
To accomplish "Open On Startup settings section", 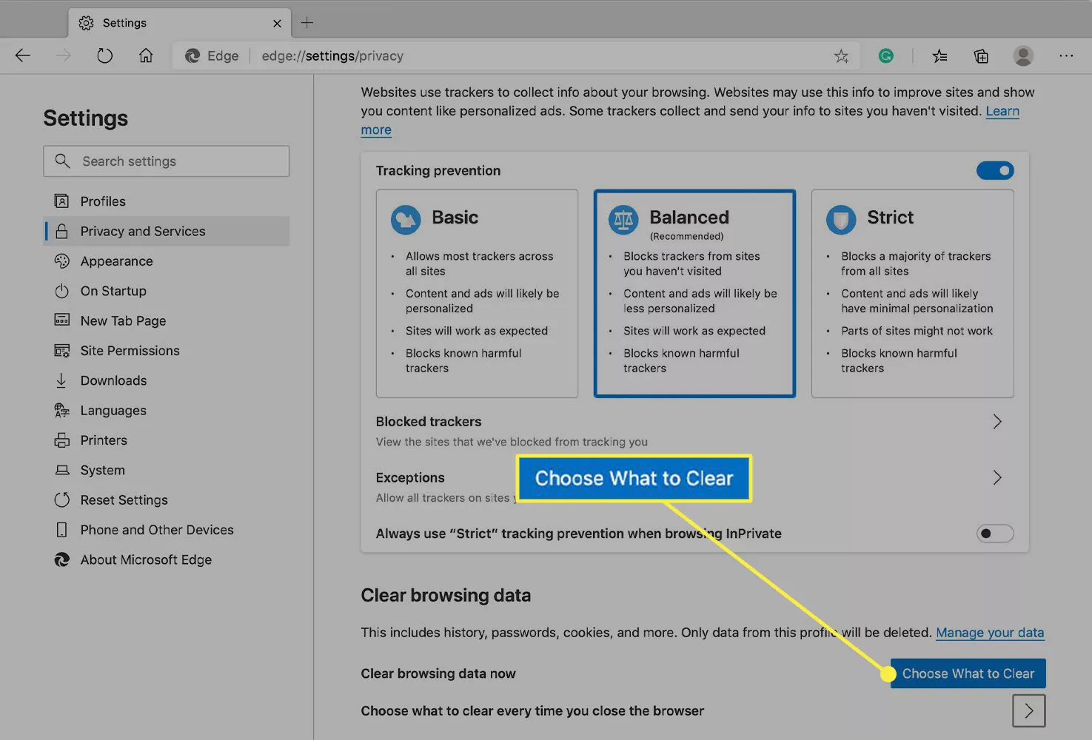I will [x=167, y=291].
